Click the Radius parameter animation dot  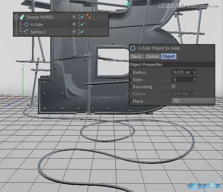coord(131,72)
